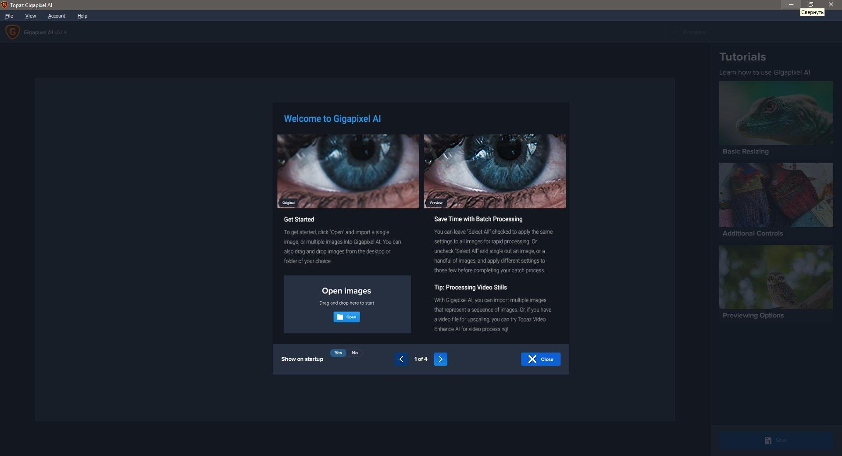Screen dimensions: 842x456
Task: Click the Topaz title bar app icon
Action: [4, 5]
